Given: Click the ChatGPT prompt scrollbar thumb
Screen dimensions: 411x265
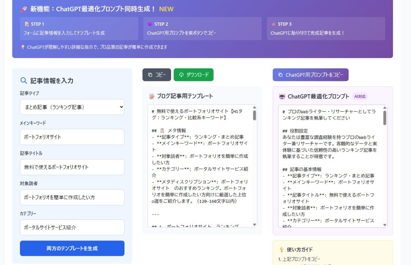Looking at the screenshot, I should point(385,118).
